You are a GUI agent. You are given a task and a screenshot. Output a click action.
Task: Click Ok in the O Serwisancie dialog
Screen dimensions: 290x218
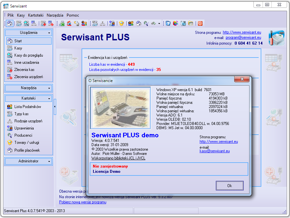[230, 185]
